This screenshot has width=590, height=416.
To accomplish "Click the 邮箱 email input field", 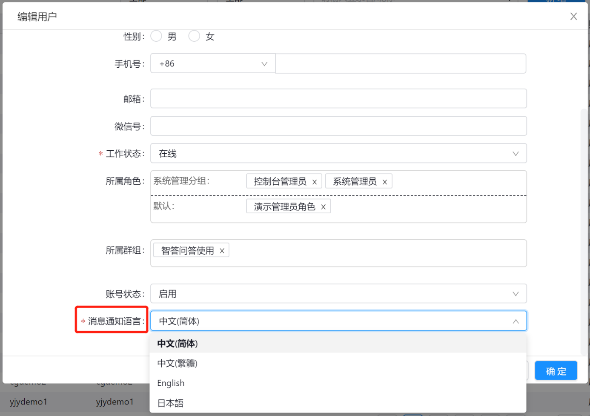I will (338, 98).
